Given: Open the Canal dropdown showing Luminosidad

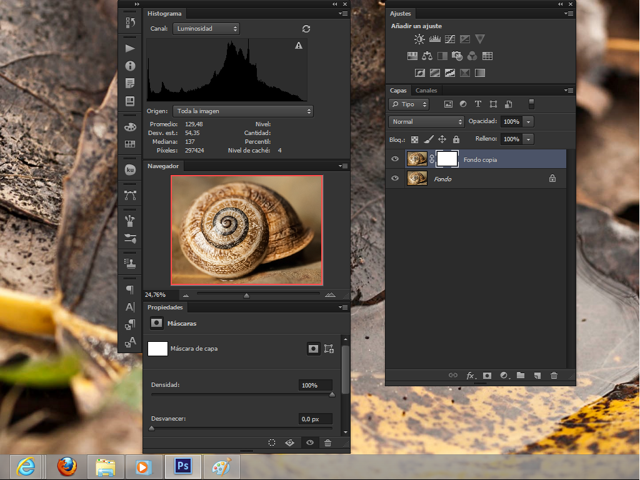Looking at the screenshot, I should (x=206, y=29).
